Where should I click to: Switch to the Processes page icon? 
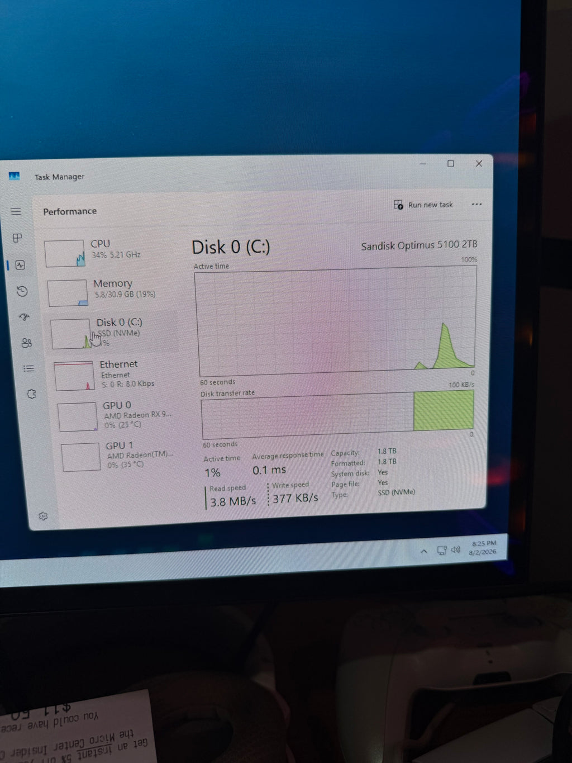18,238
